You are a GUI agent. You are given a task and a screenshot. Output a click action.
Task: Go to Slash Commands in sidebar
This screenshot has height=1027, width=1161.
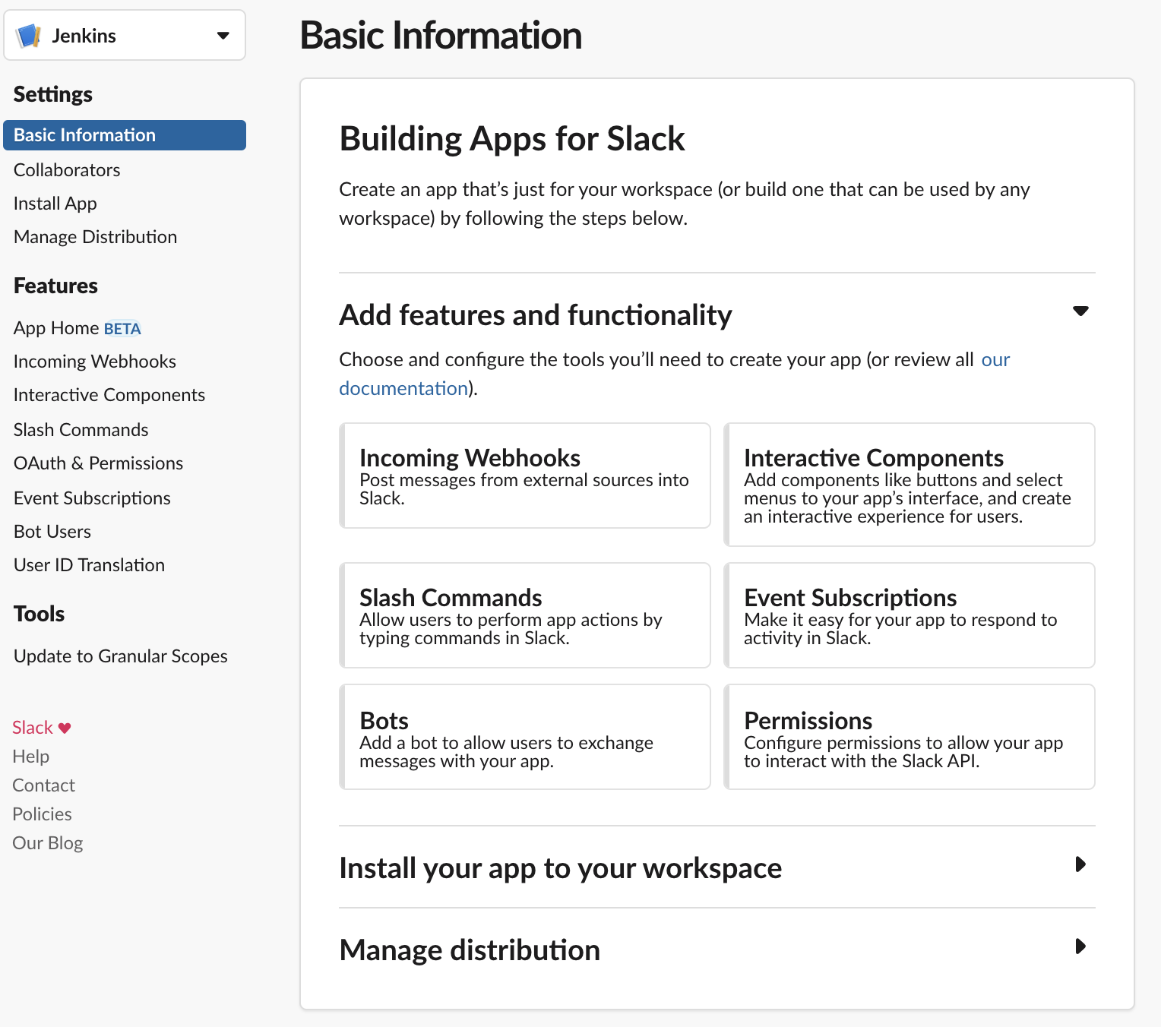pyautogui.click(x=81, y=430)
